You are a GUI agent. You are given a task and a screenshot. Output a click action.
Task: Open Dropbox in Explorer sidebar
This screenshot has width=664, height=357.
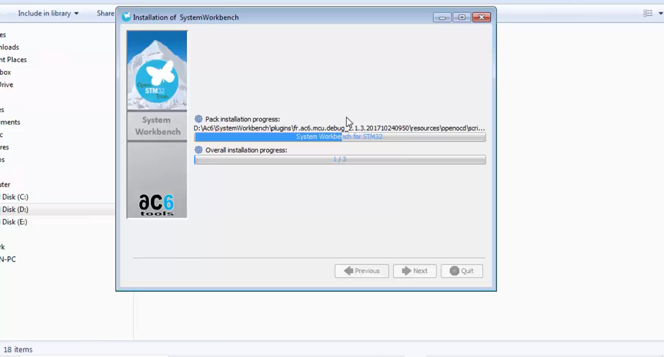click(x=6, y=72)
